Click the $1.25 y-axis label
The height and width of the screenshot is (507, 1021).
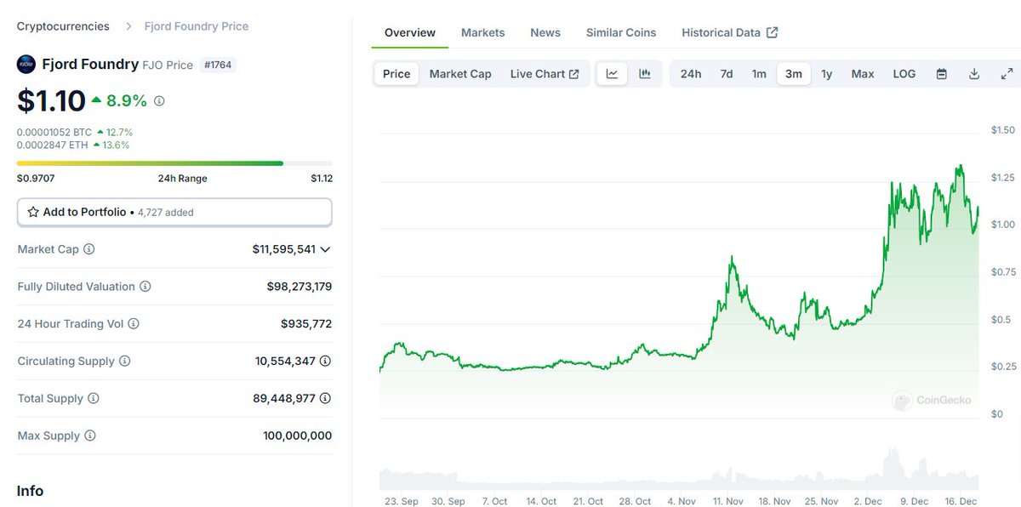coord(1003,177)
